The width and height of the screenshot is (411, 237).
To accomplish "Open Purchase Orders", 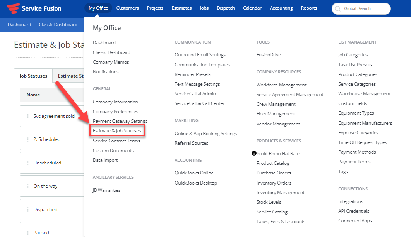I will tap(274, 173).
